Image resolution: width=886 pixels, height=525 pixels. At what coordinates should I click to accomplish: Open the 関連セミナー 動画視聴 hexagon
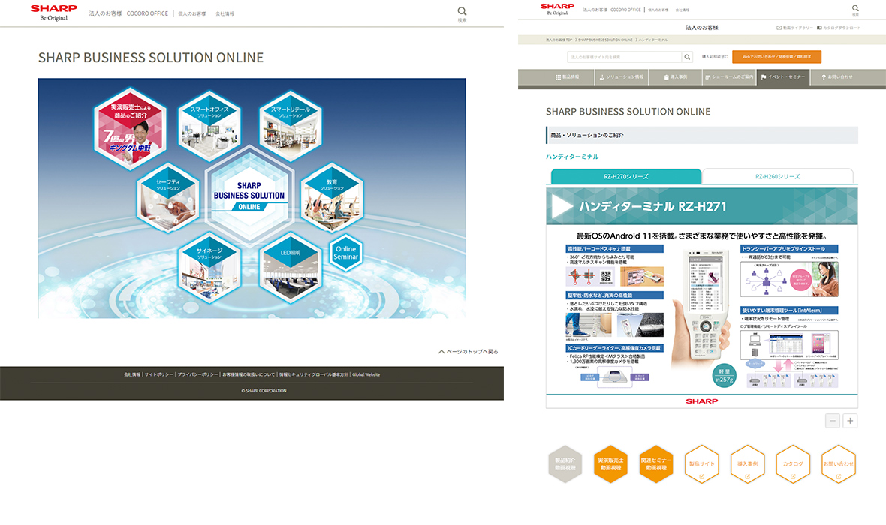point(656,464)
